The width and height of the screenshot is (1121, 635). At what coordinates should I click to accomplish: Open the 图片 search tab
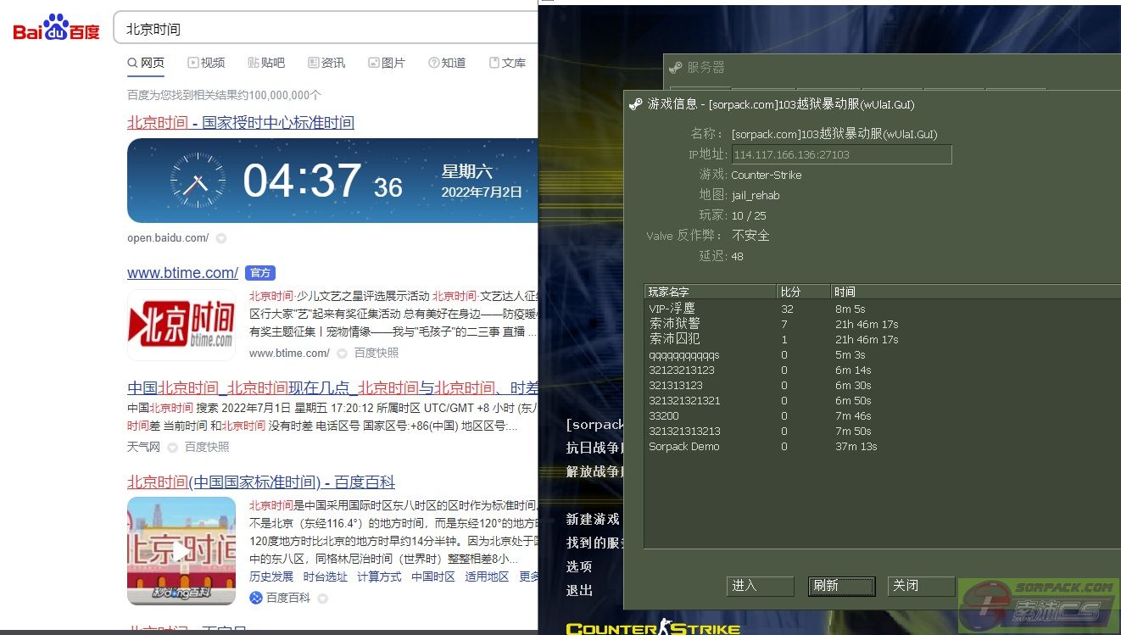[387, 63]
